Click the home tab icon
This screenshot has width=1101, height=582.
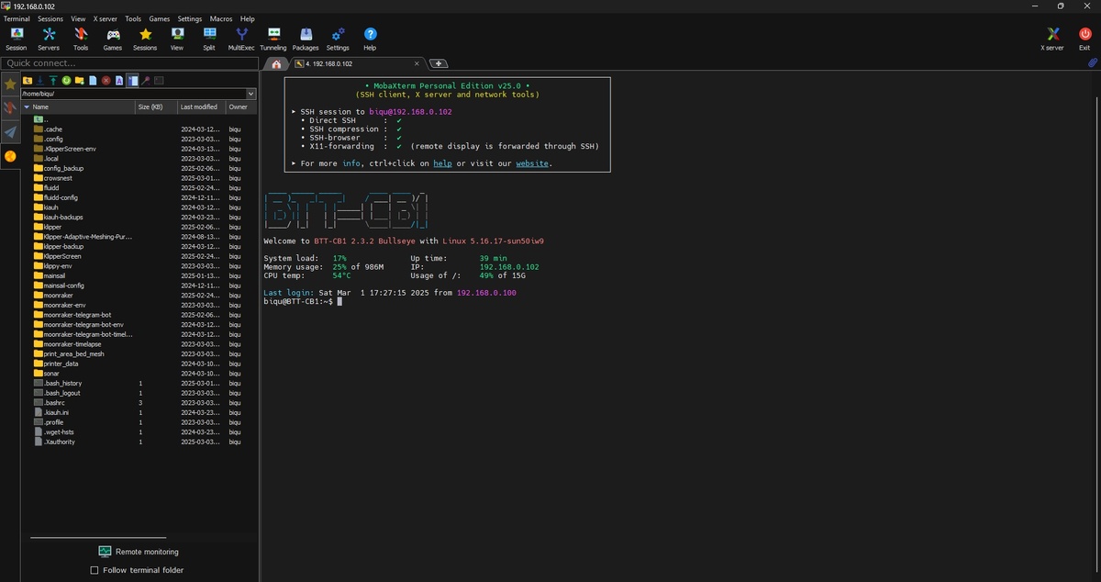coord(276,63)
